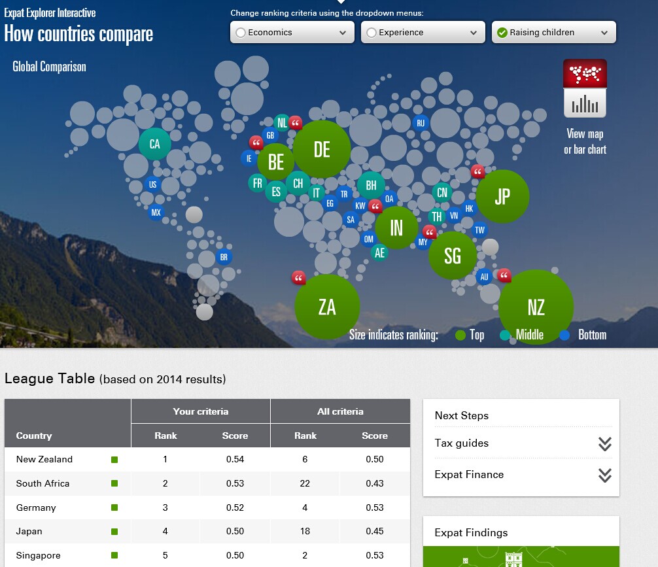Open the quote icon next to Netherlands bubble
Image resolution: width=658 pixels, height=567 pixels.
[x=296, y=122]
